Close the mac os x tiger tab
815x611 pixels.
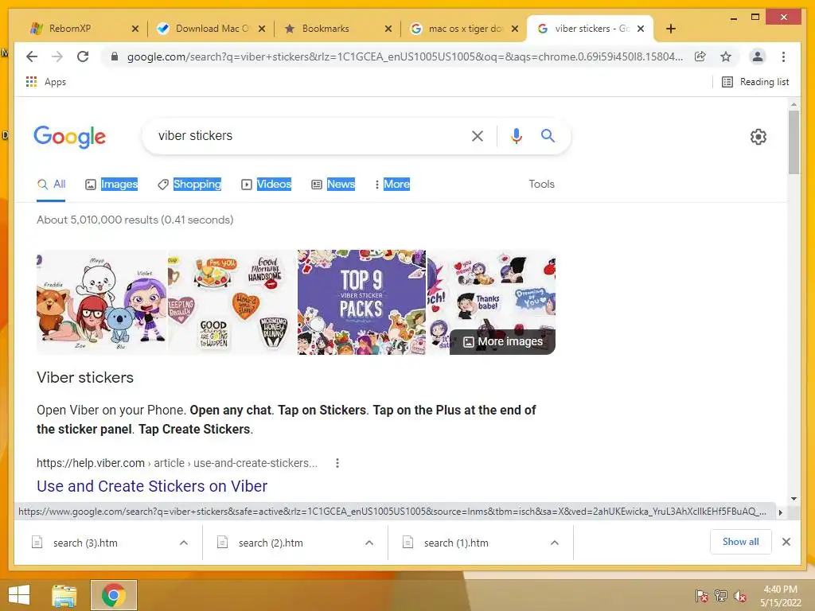pos(515,29)
